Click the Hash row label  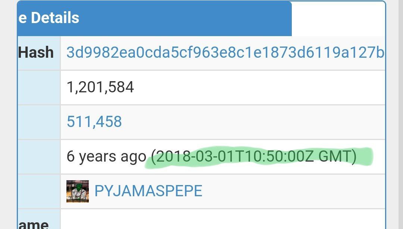36,53
